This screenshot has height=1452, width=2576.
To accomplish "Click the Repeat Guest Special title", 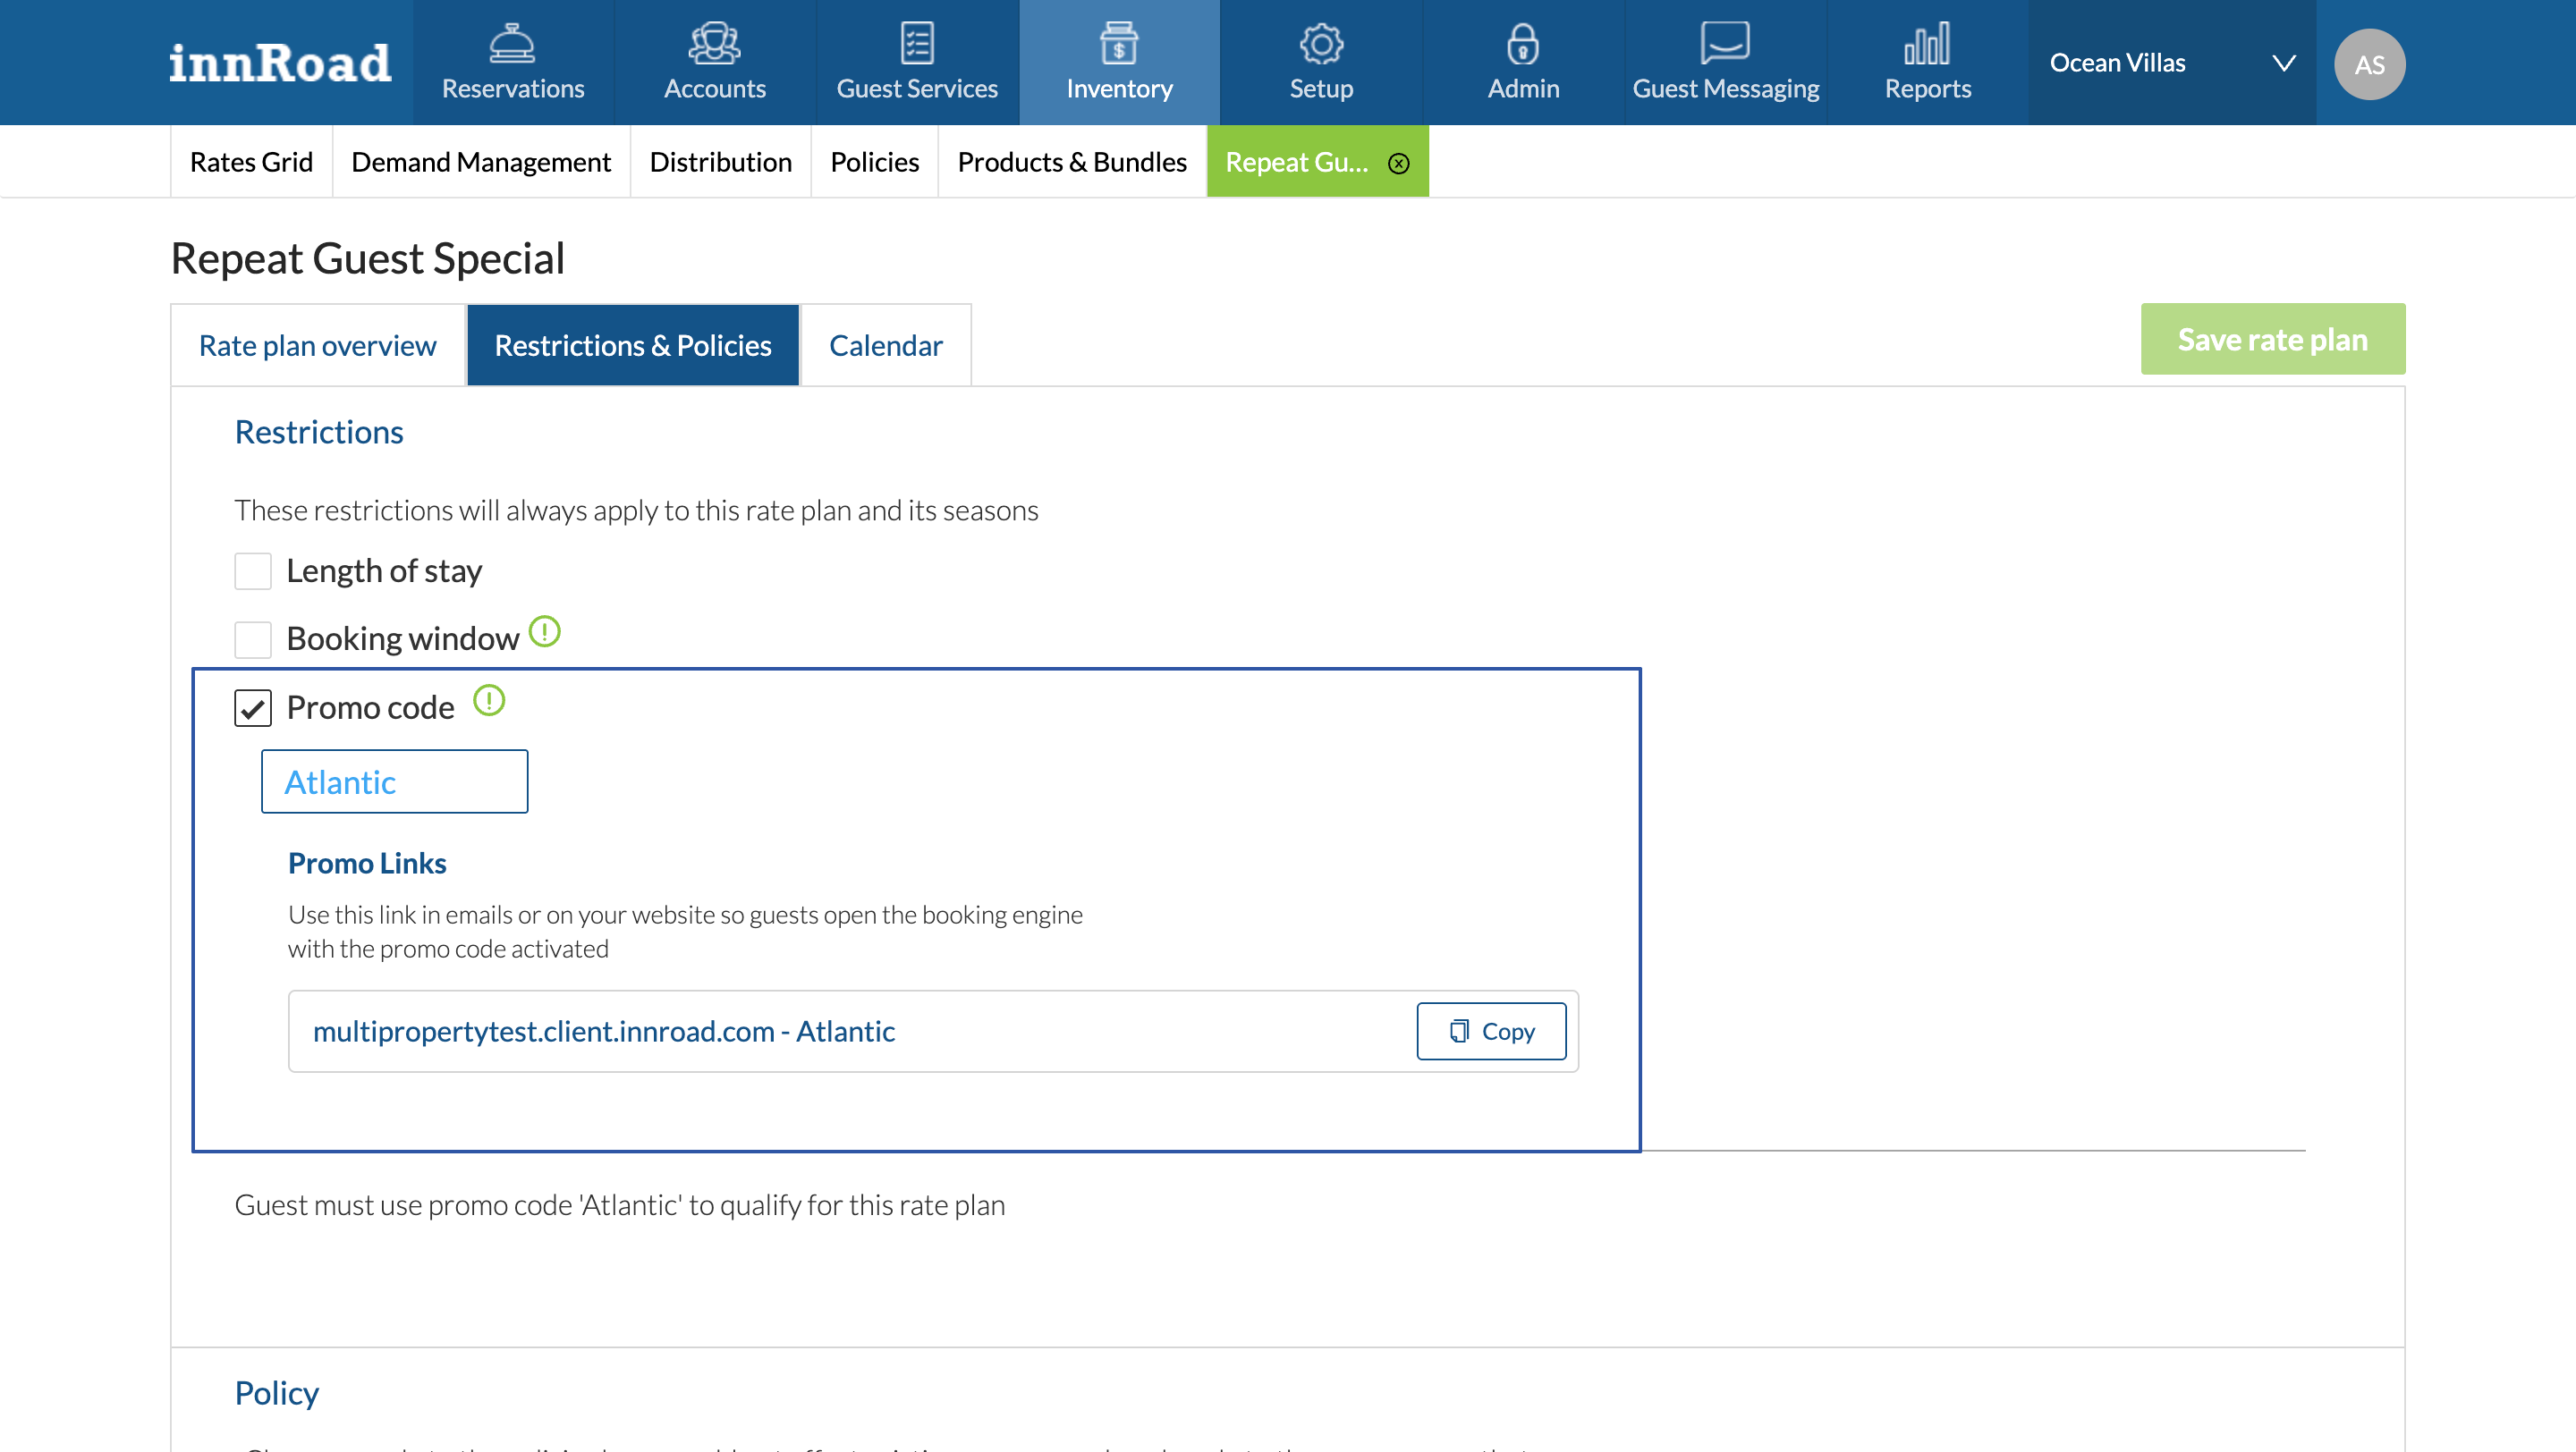I will pyautogui.click(x=368, y=258).
